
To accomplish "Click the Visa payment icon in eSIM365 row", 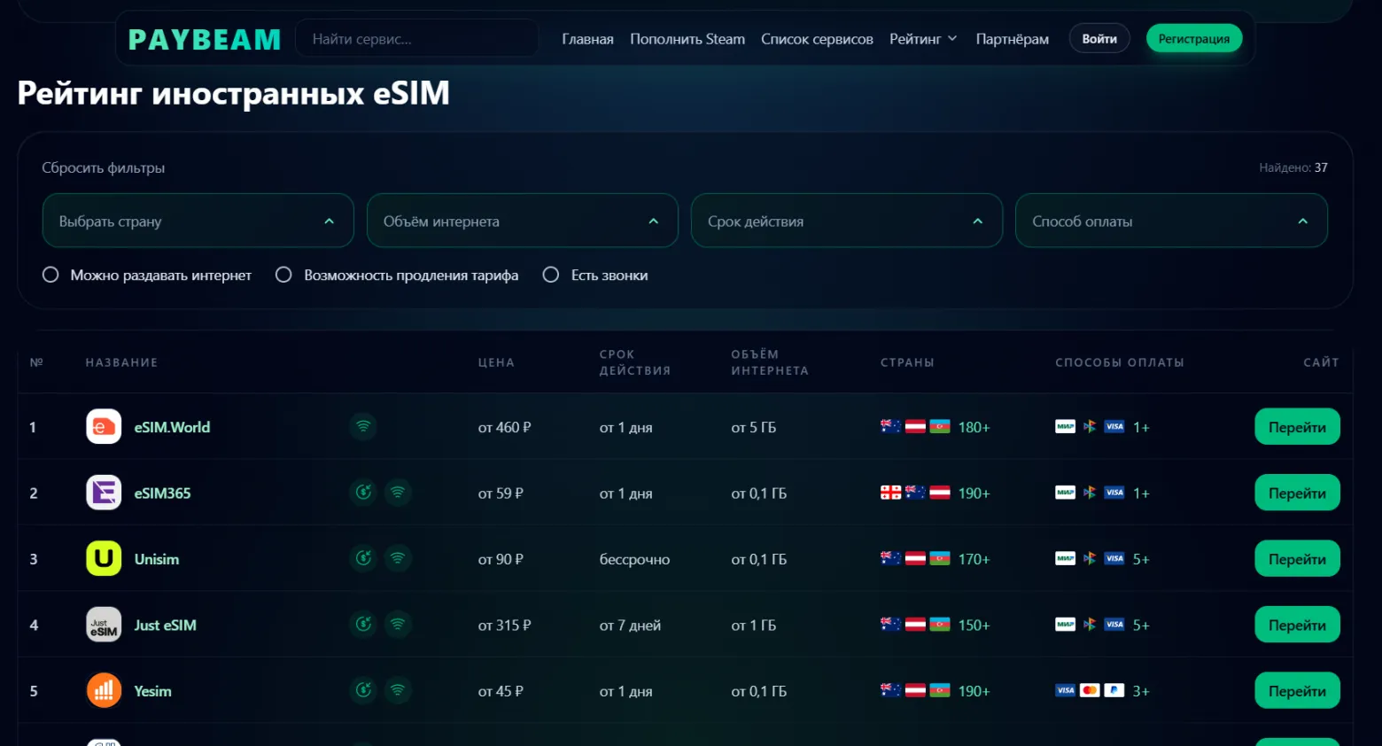I will [x=1114, y=493].
